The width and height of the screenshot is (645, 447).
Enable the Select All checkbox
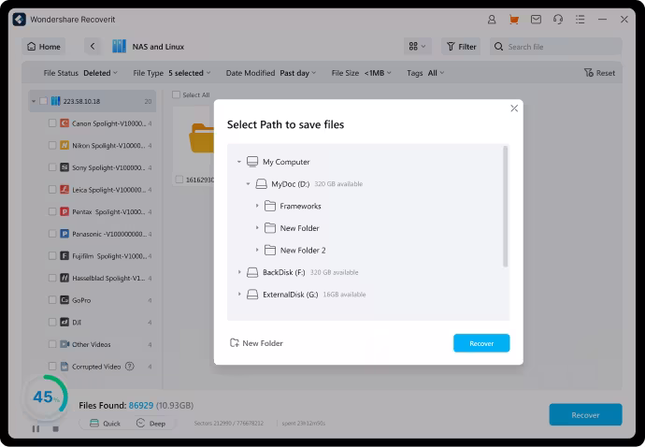(176, 94)
